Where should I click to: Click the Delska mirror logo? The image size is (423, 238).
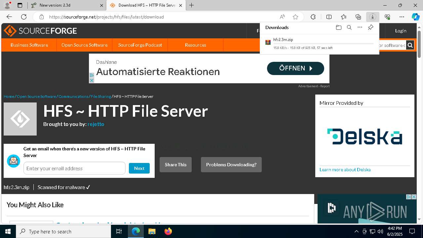[365, 137]
